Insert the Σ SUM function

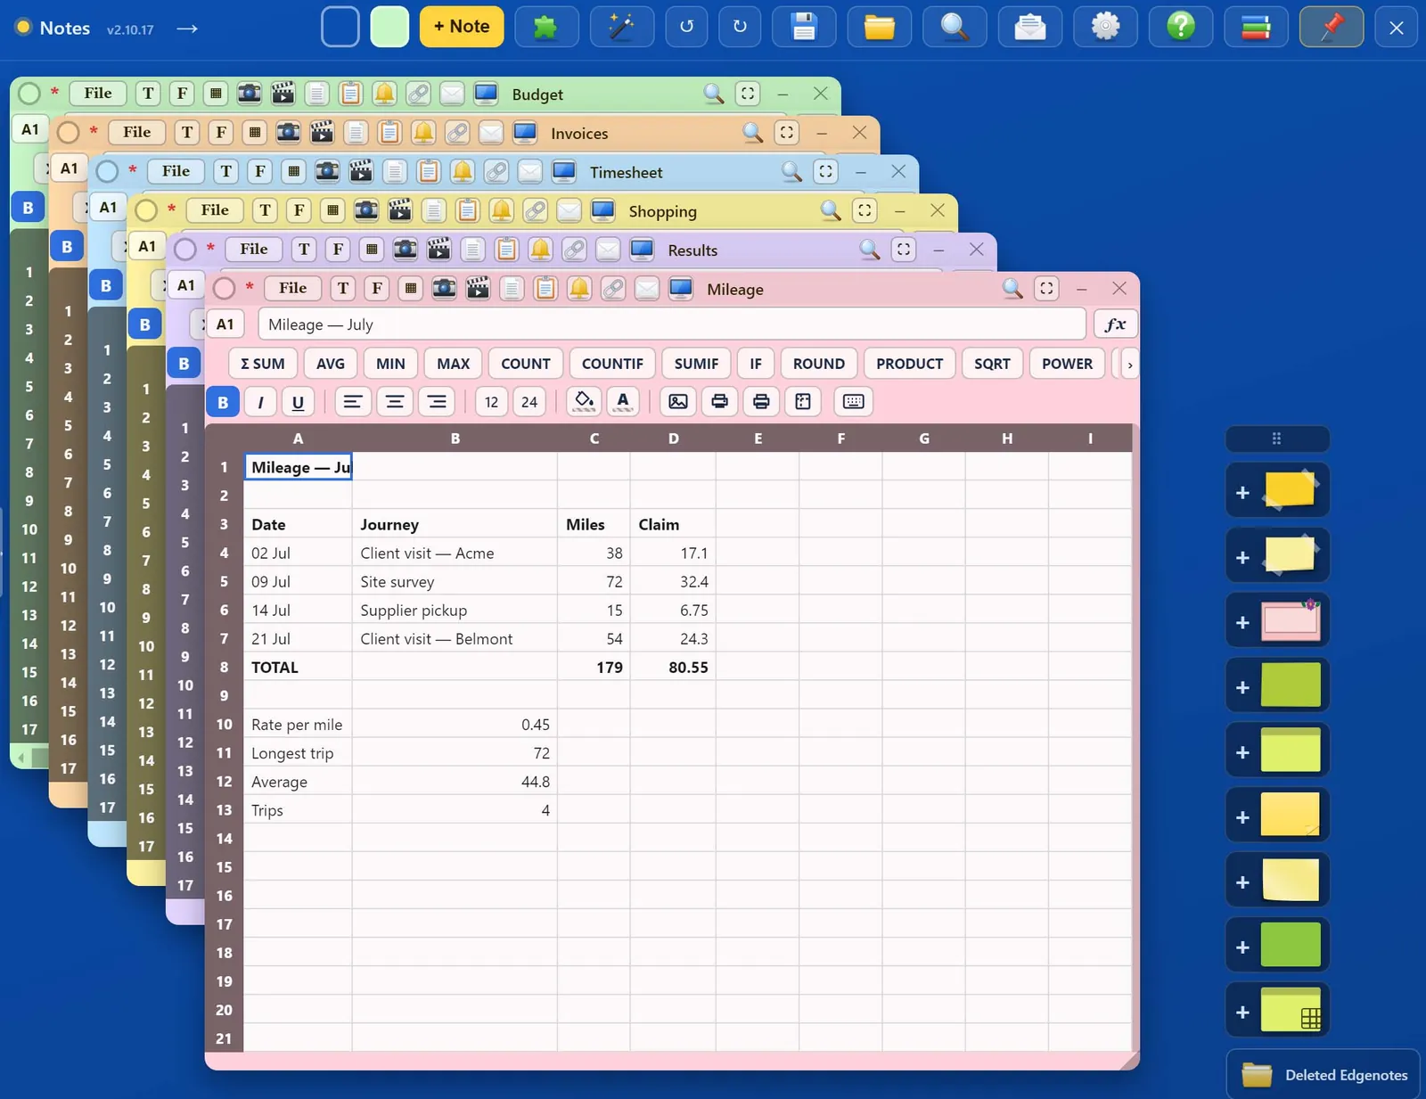[263, 364]
